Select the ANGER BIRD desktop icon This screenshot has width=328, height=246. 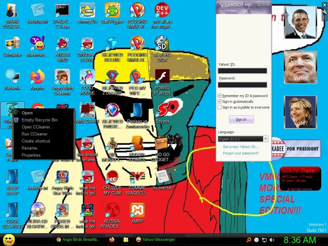click(x=62, y=49)
